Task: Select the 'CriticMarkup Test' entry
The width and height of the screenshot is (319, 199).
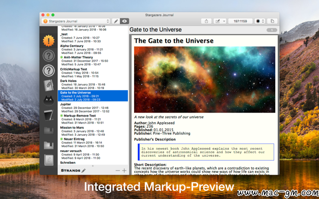Action: coord(93,73)
